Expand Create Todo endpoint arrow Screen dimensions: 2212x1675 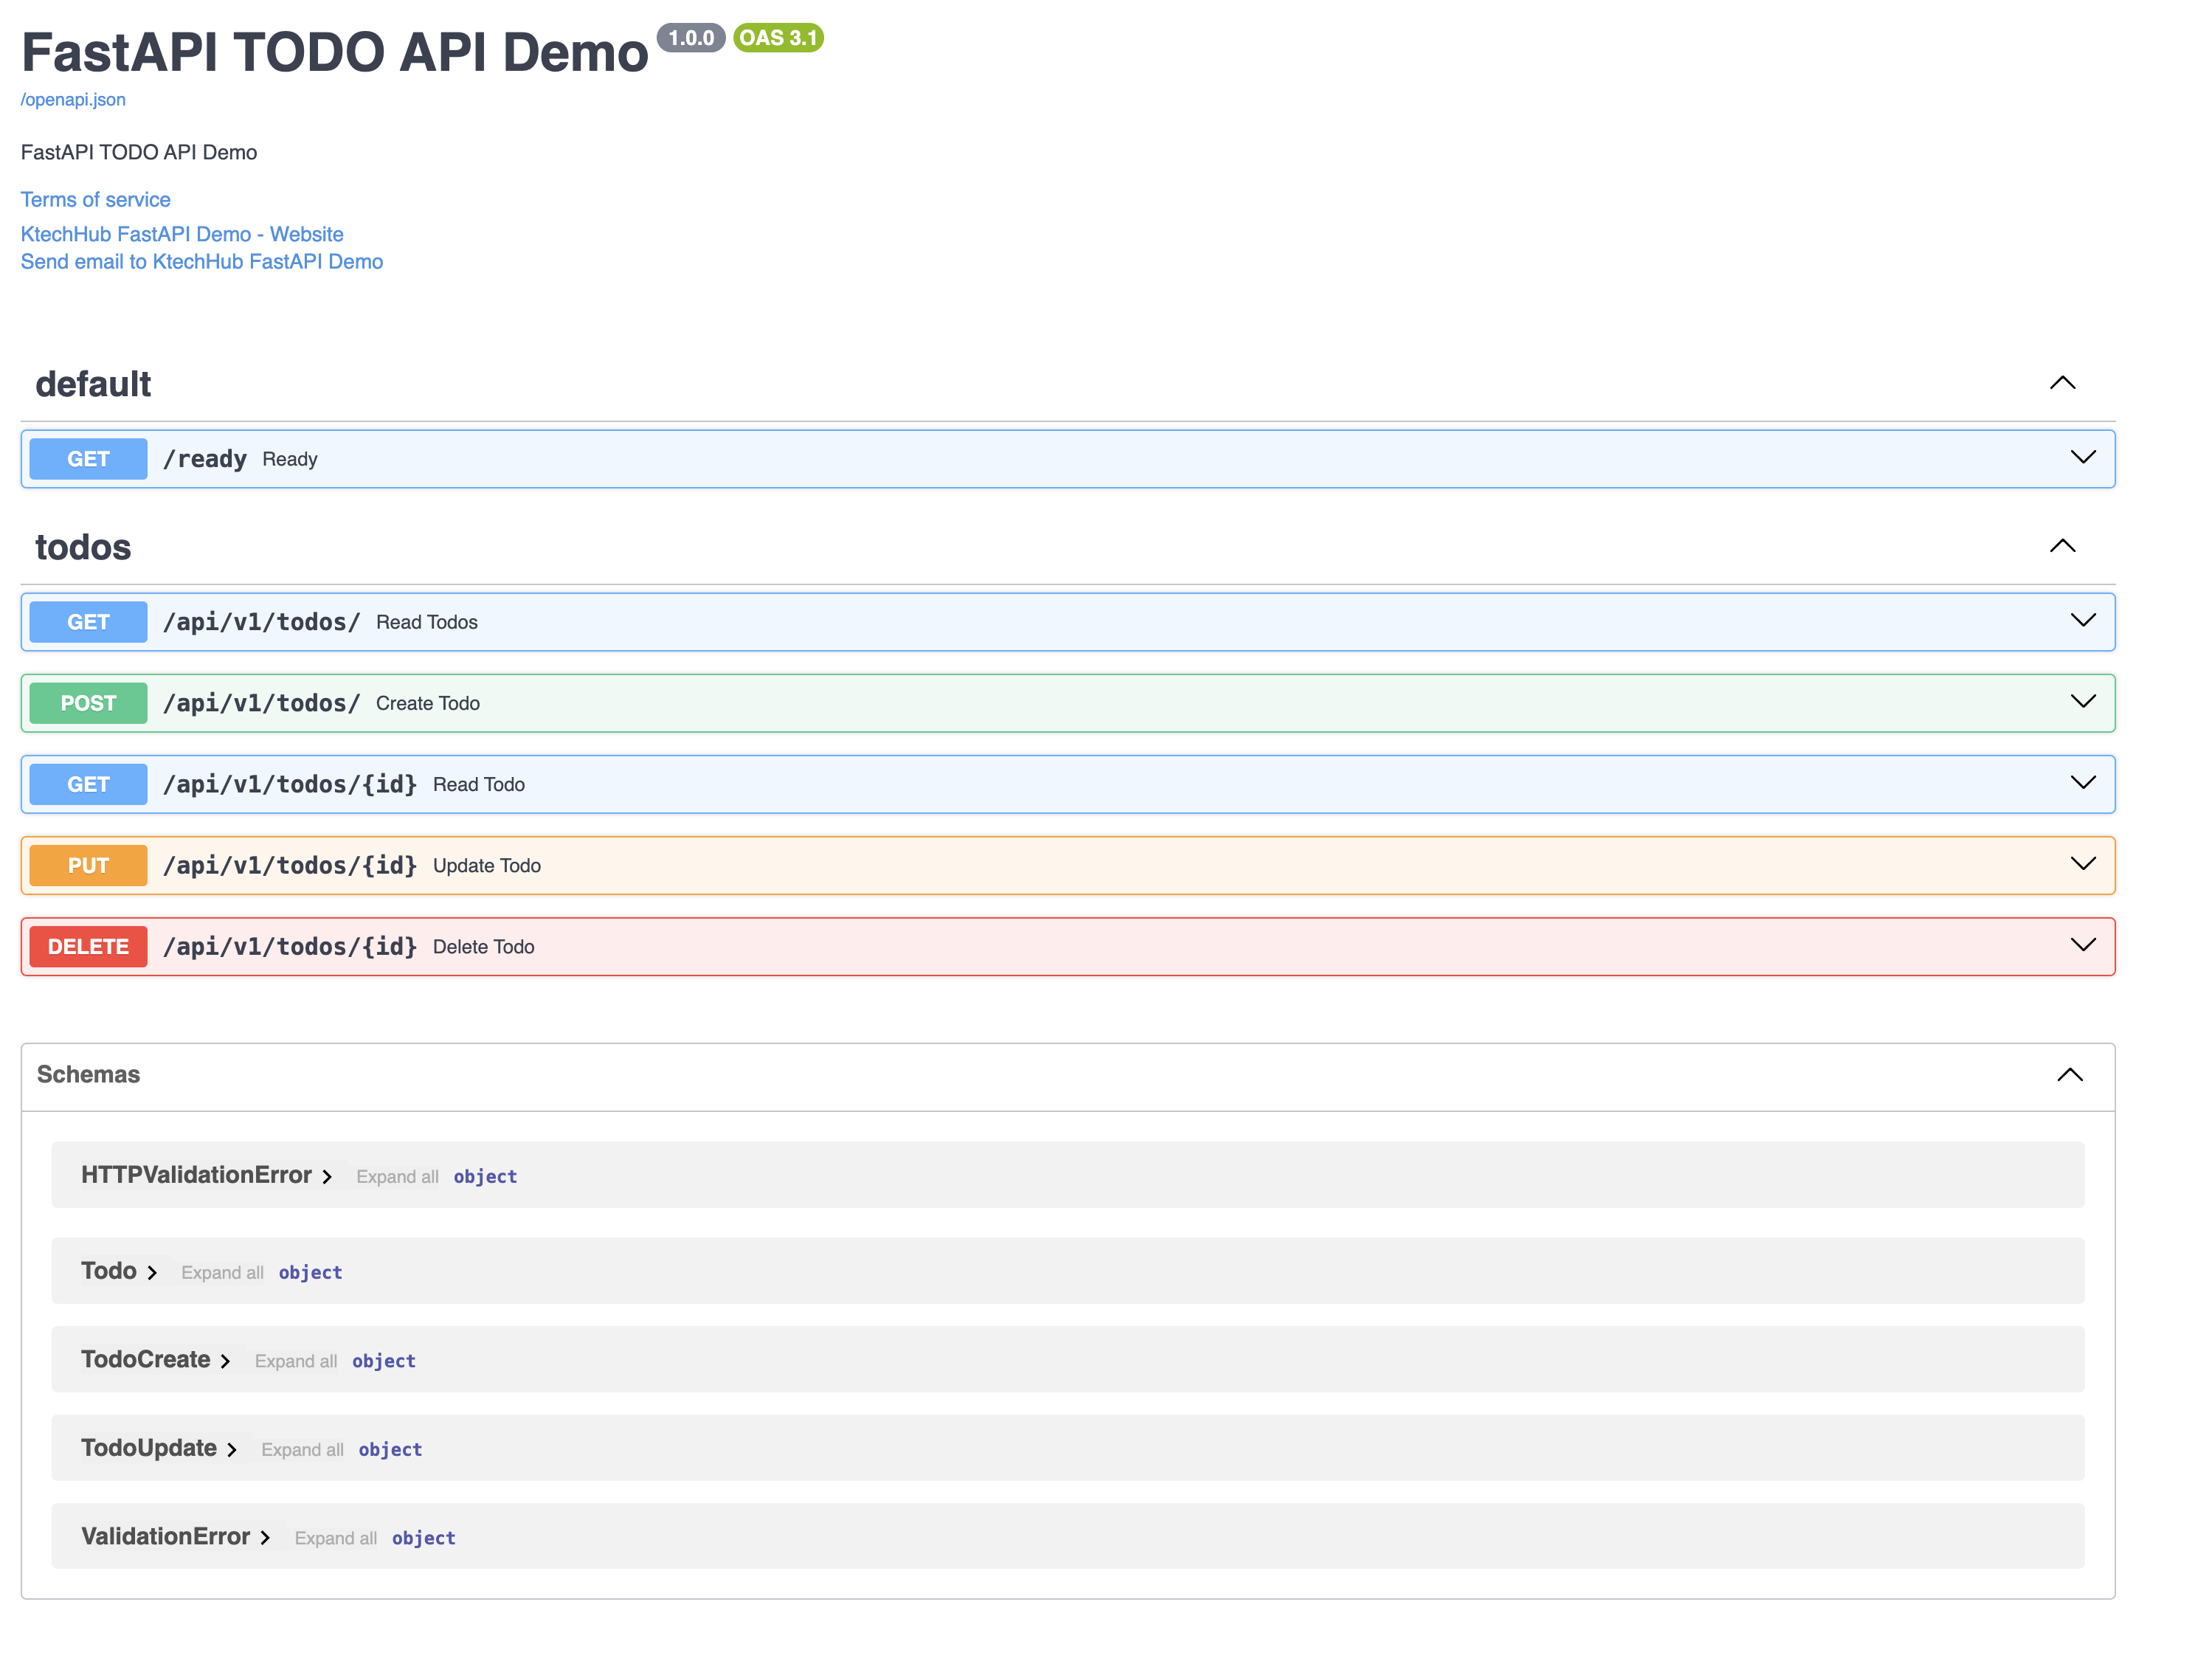click(x=2082, y=702)
